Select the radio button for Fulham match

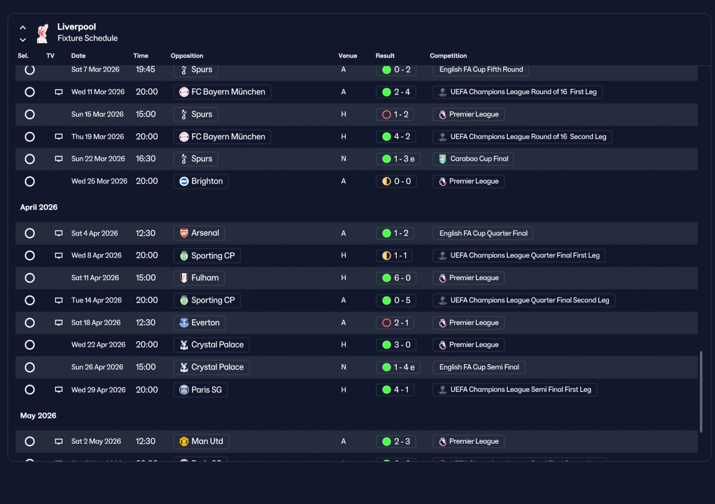tap(30, 278)
